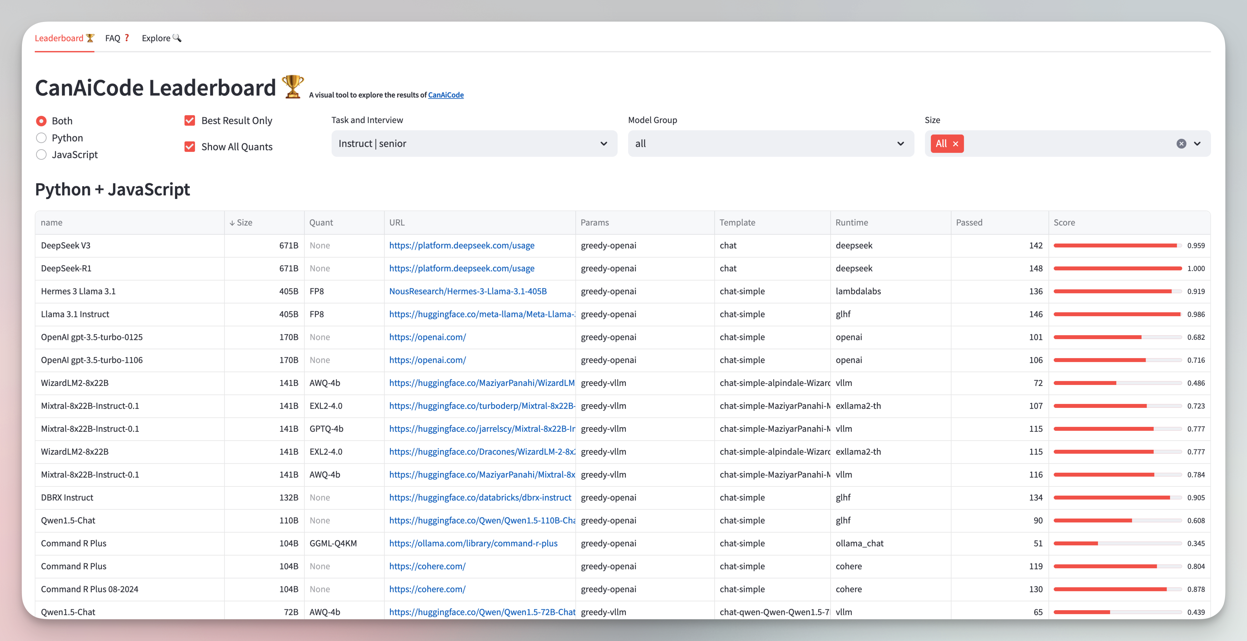
Task: Remove the 'All' size tag with its x
Action: (x=955, y=144)
